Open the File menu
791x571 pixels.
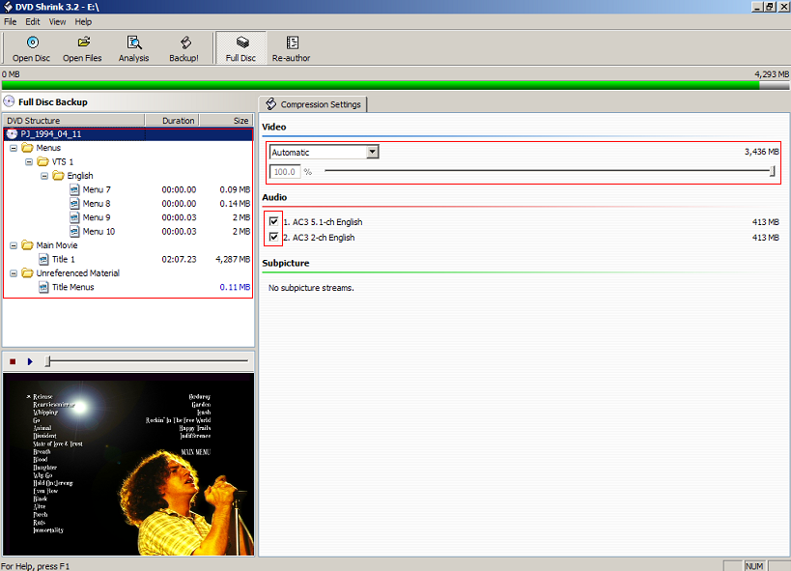11,21
